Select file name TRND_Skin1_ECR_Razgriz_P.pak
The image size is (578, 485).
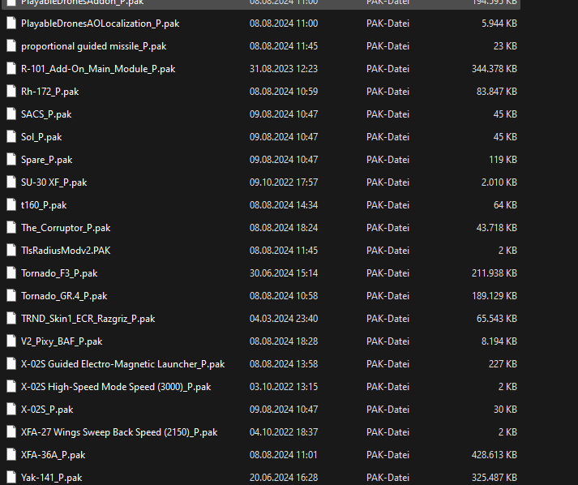(88, 319)
